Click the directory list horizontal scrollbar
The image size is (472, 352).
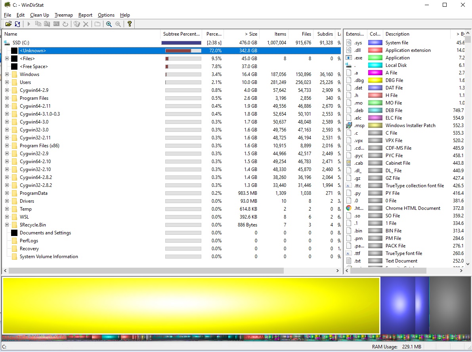[146, 271]
